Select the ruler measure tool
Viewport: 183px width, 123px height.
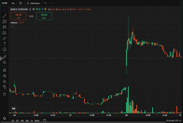click(4, 57)
